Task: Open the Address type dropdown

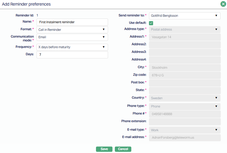Action: point(185,30)
